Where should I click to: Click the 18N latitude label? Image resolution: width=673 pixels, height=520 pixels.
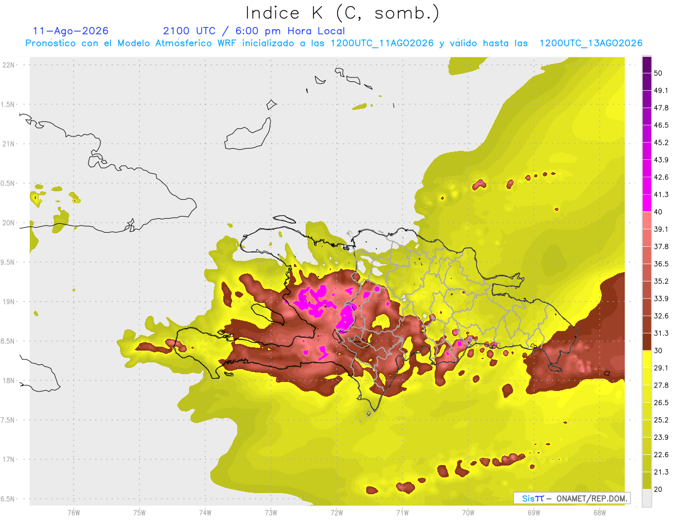pyautogui.click(x=10, y=380)
